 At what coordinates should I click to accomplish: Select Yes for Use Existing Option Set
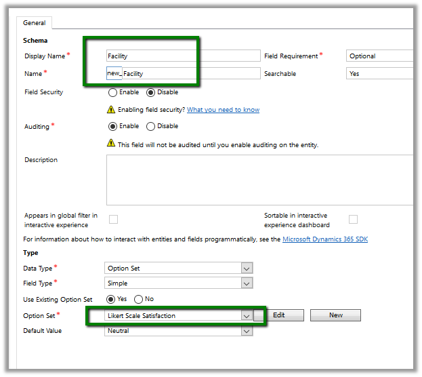point(112,299)
